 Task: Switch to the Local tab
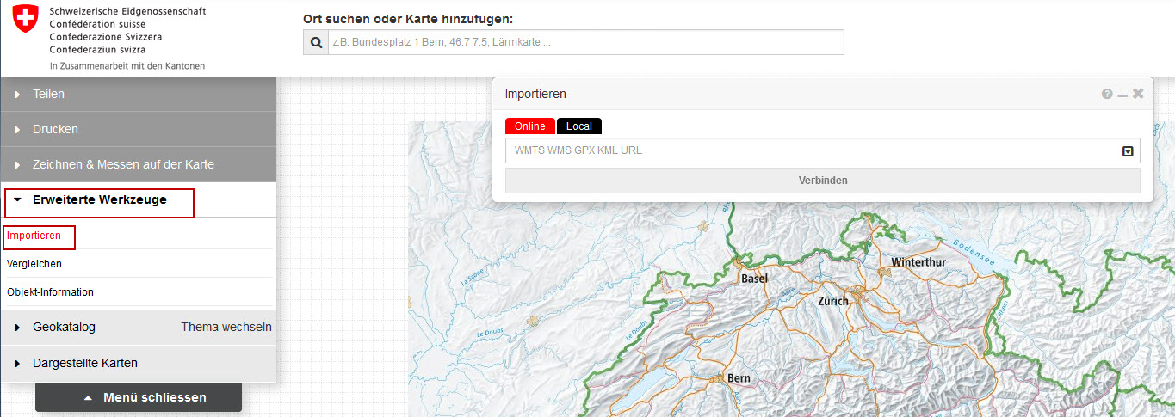point(579,126)
